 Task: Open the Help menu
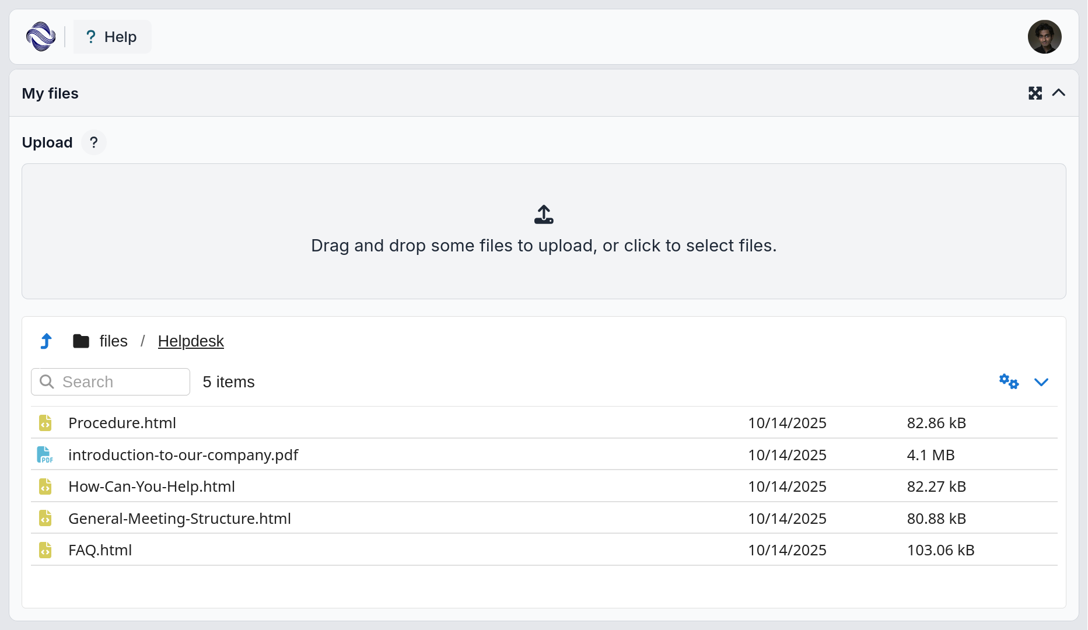point(112,37)
